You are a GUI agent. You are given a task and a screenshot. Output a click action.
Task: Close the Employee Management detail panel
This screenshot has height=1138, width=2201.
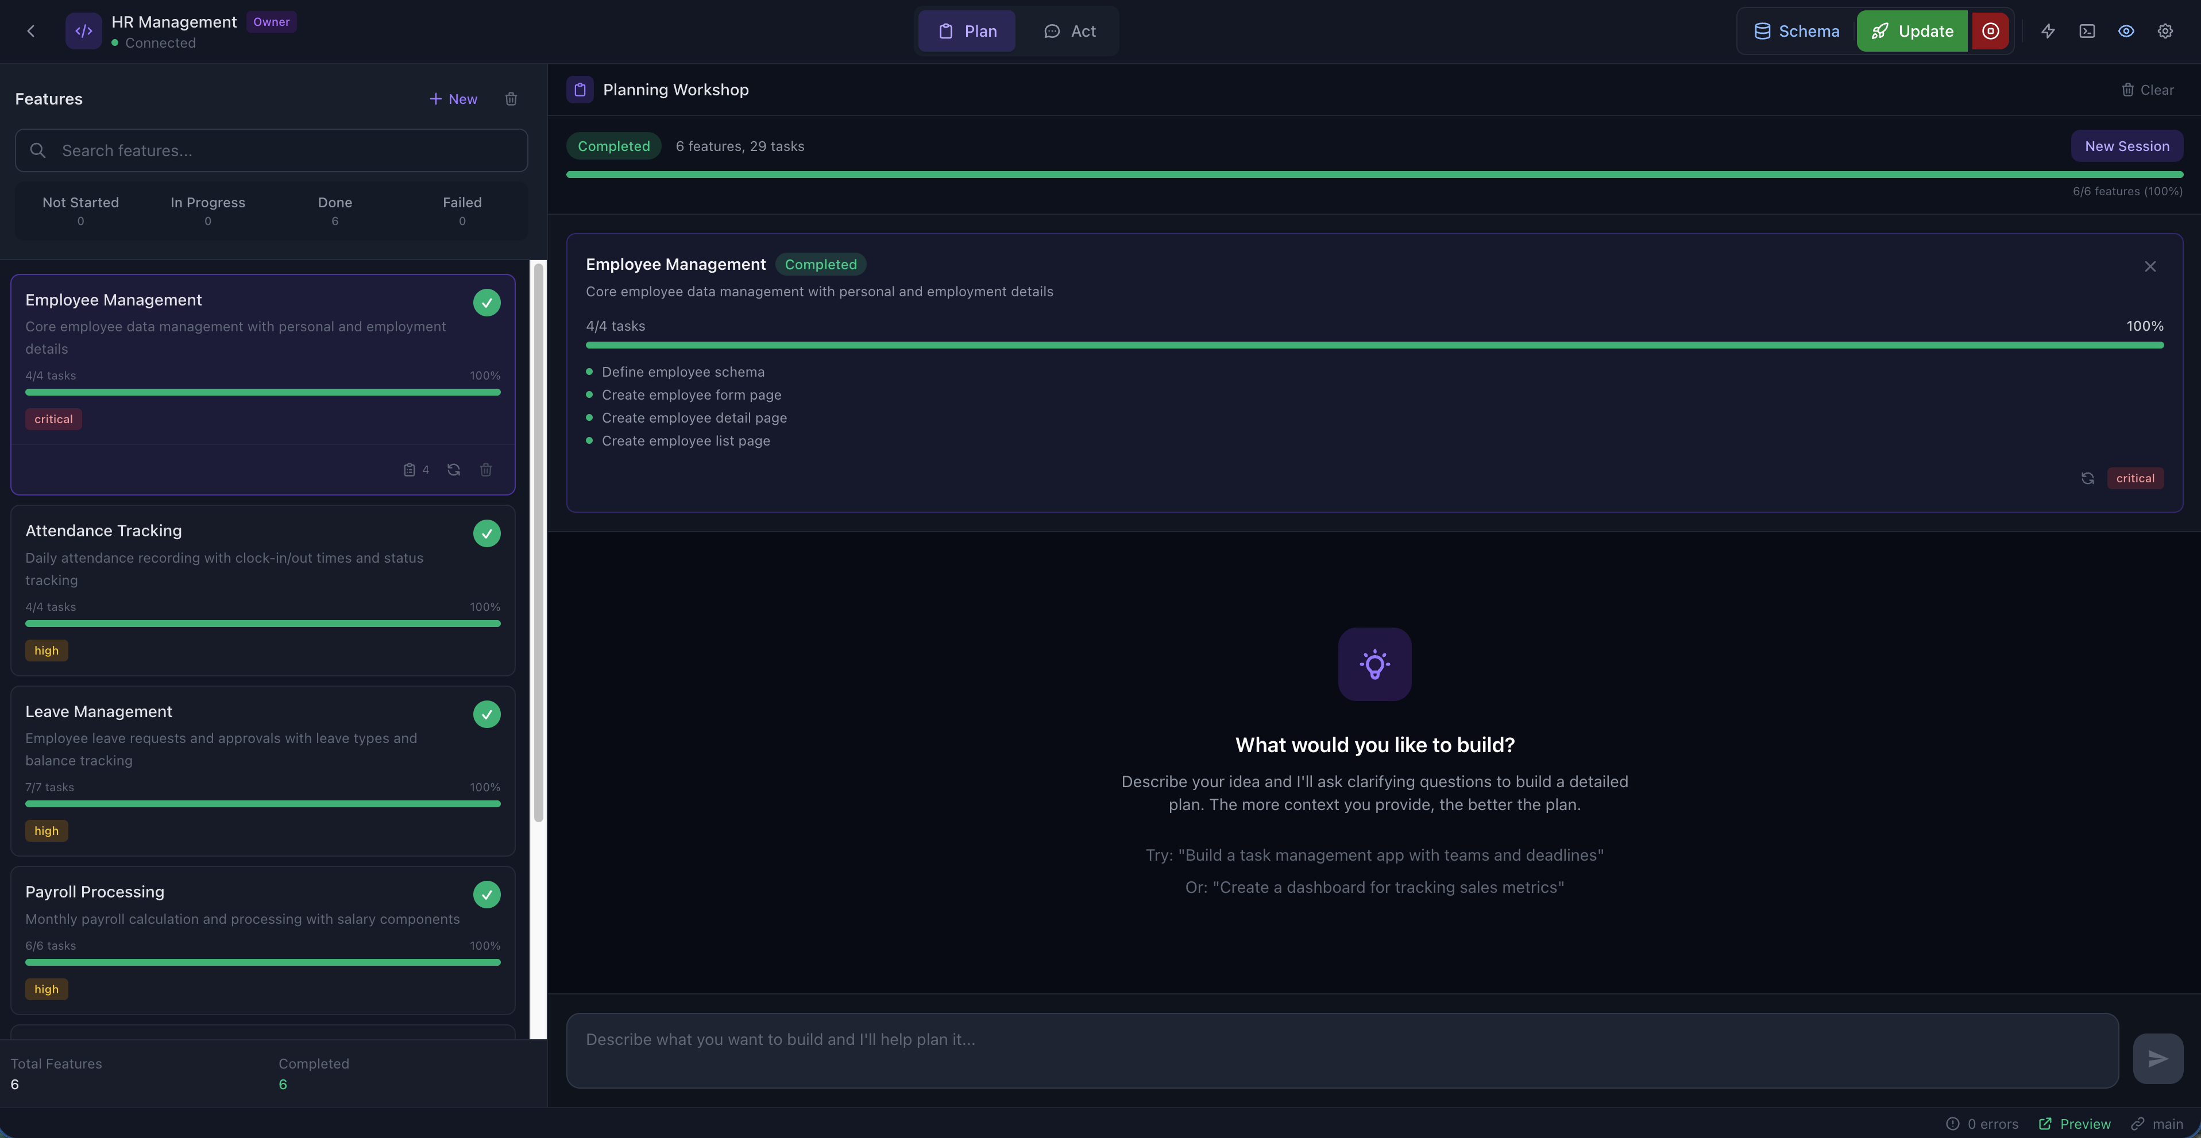[x=2150, y=266]
